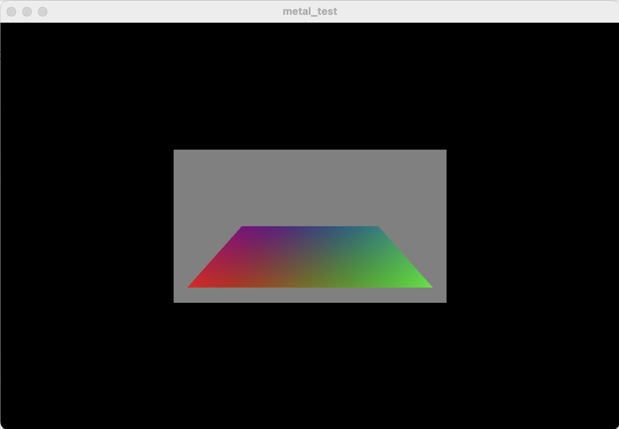Image resolution: width=619 pixels, height=429 pixels.
Task: Click the zoom button, third title bar circle
Action: pos(43,12)
